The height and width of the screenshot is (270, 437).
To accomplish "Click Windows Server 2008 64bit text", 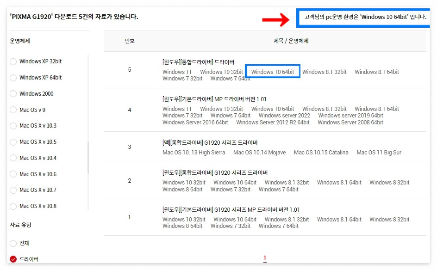I will click(350, 123).
